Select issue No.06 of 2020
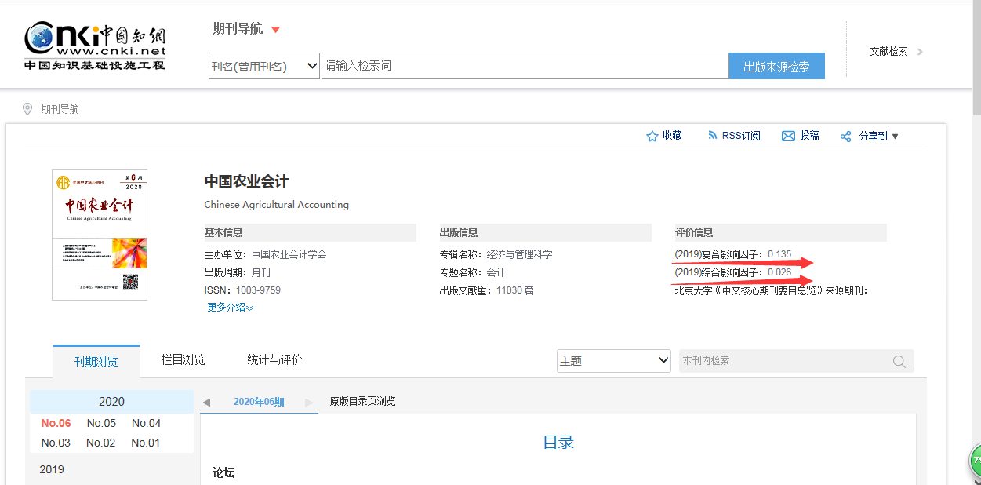 pyautogui.click(x=56, y=423)
